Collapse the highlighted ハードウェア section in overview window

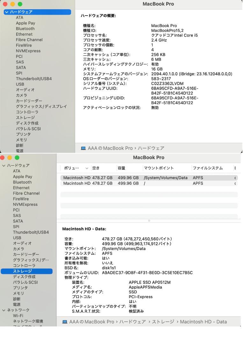pyautogui.click(x=7, y=12)
